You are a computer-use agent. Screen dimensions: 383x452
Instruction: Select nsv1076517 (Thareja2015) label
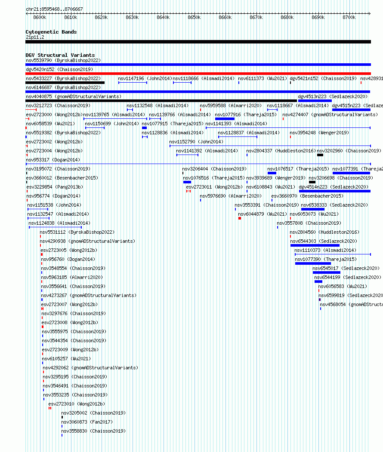(298, 169)
